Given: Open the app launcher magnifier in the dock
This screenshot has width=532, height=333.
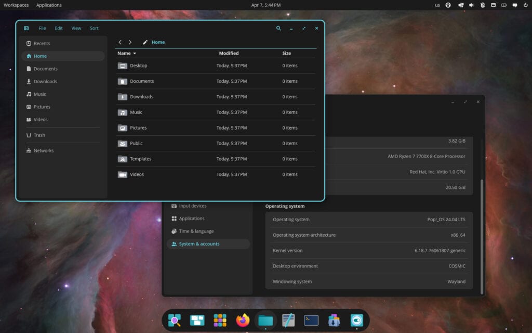Looking at the screenshot, I should coord(174,321).
